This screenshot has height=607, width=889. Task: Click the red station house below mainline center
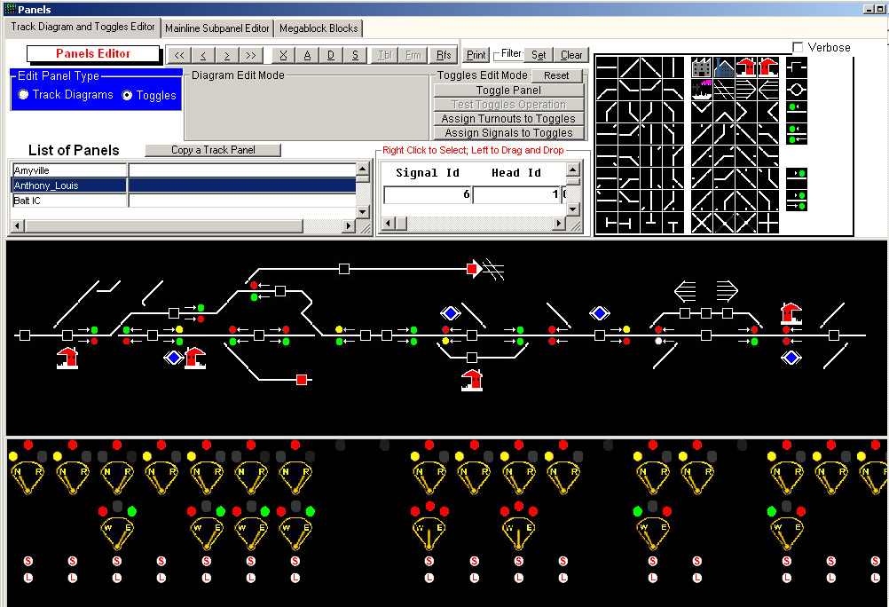point(472,380)
